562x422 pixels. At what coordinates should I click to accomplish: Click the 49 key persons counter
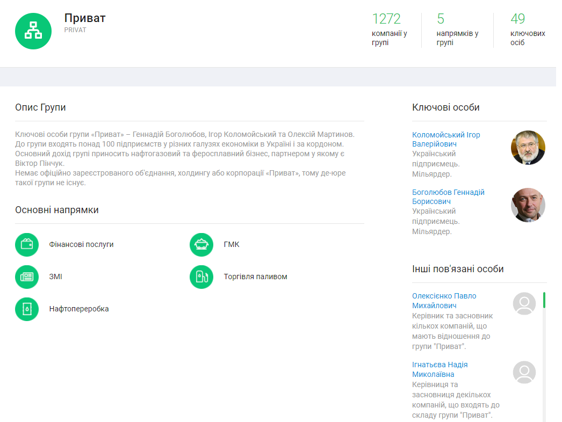pos(517,19)
